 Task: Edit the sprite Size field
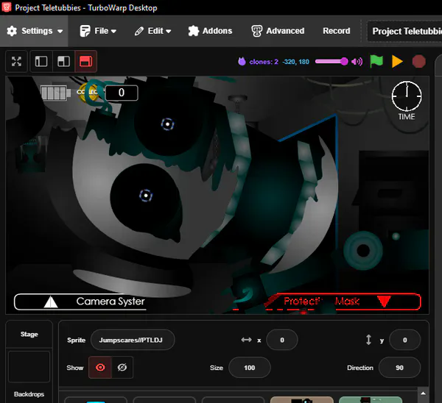click(250, 368)
